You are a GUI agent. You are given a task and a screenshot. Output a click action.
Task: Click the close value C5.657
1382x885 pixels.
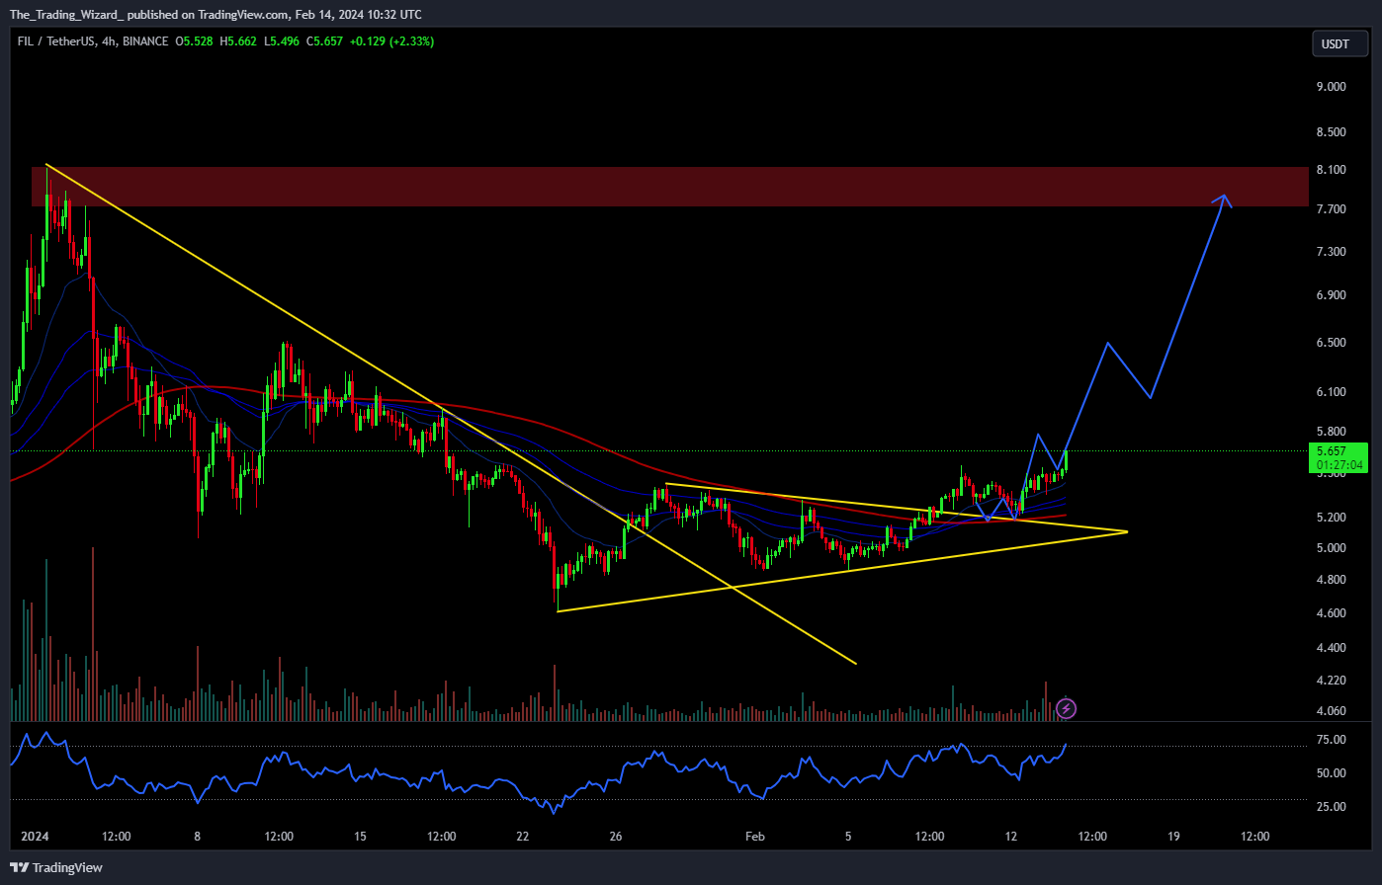pos(325,41)
